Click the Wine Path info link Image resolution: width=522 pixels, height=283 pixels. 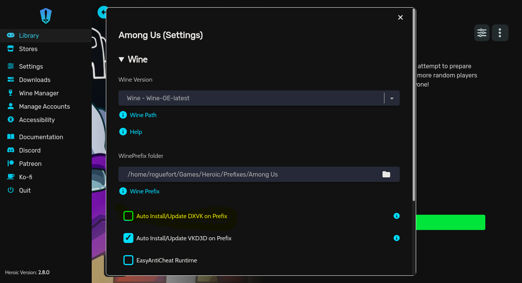143,115
